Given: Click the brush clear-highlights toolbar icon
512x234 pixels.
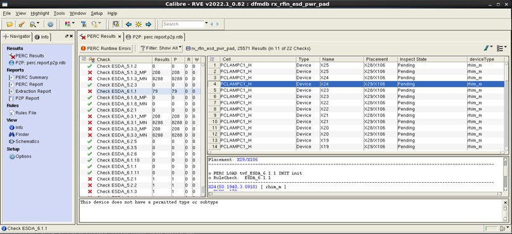Looking at the screenshot, I should [x=21, y=25].
